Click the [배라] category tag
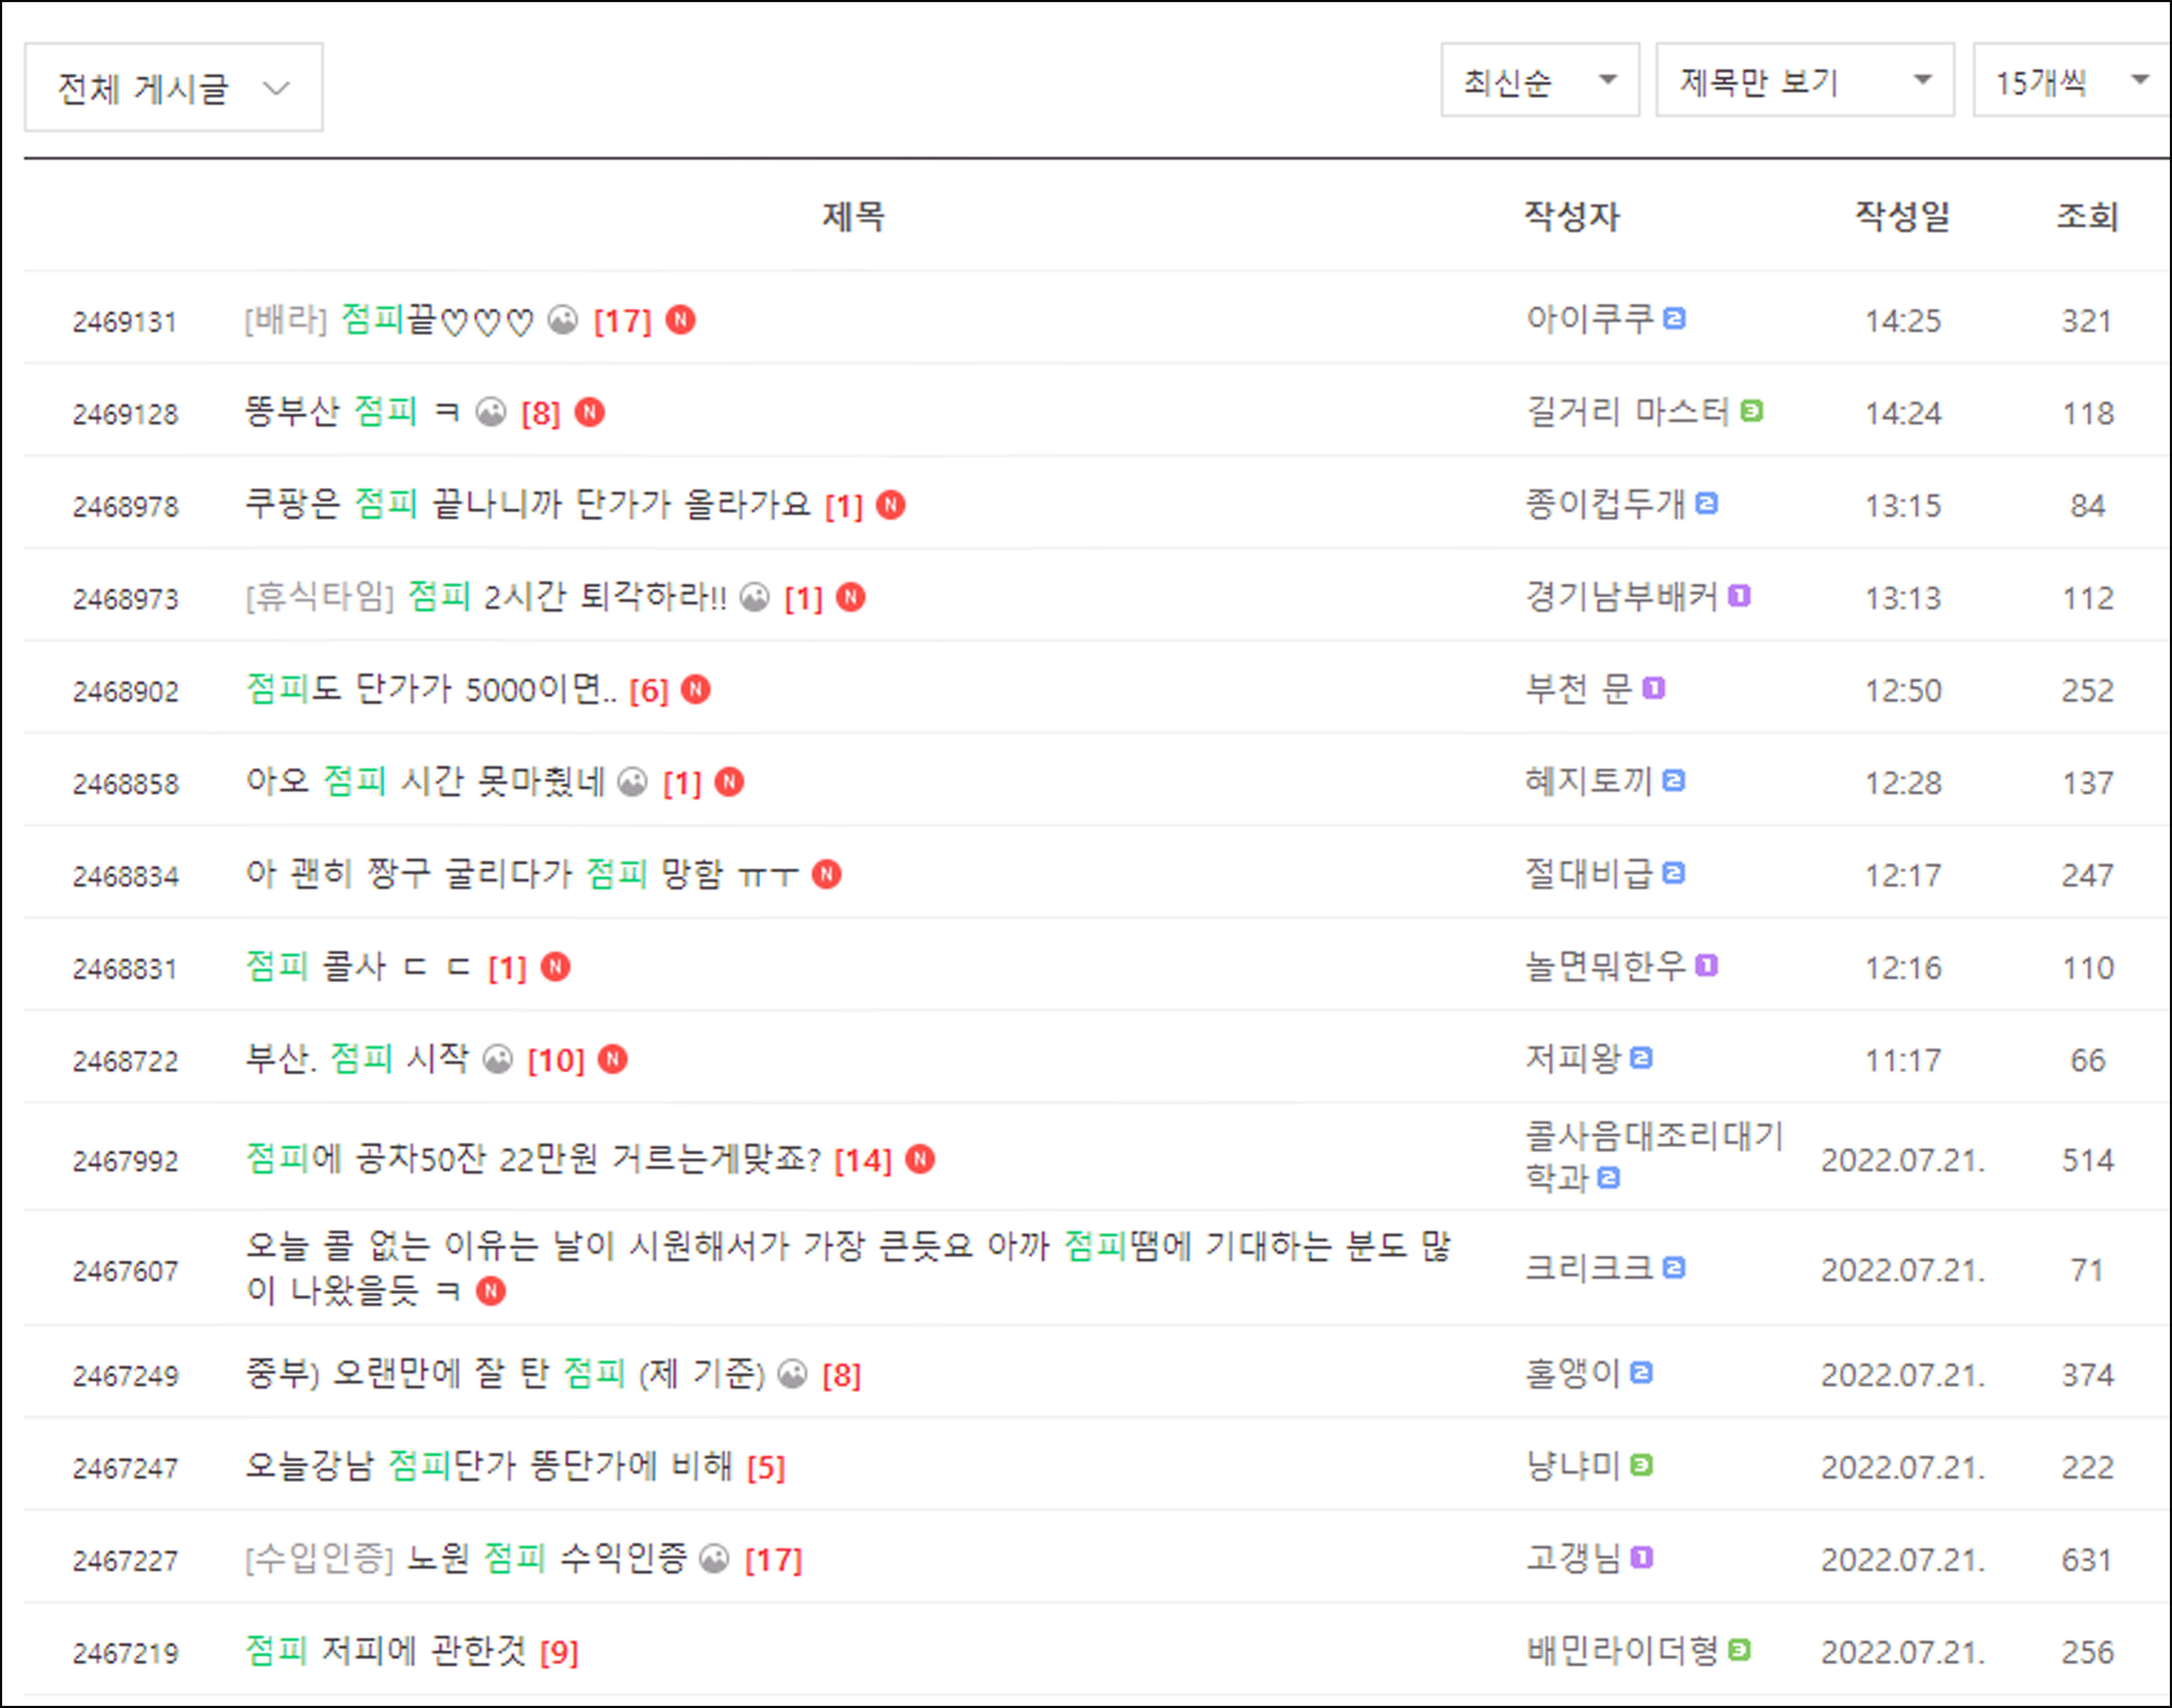The width and height of the screenshot is (2172, 1708). (x=286, y=320)
